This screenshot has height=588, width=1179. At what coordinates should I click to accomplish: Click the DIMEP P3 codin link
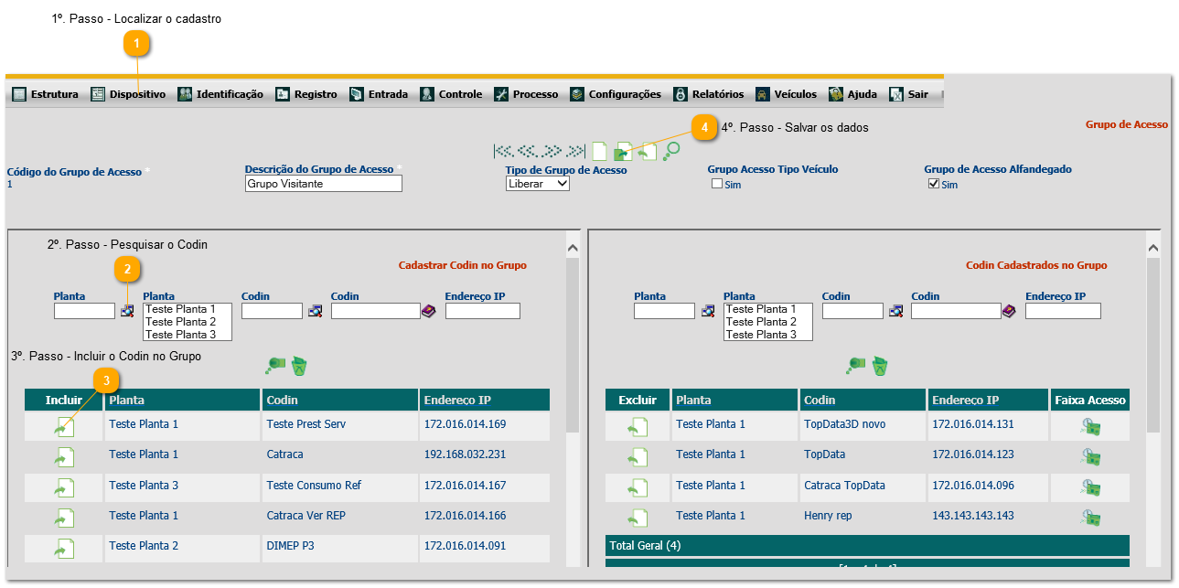tap(290, 546)
